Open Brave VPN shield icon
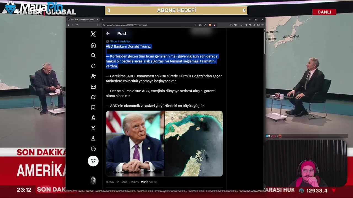353x198 pixels. point(258,25)
